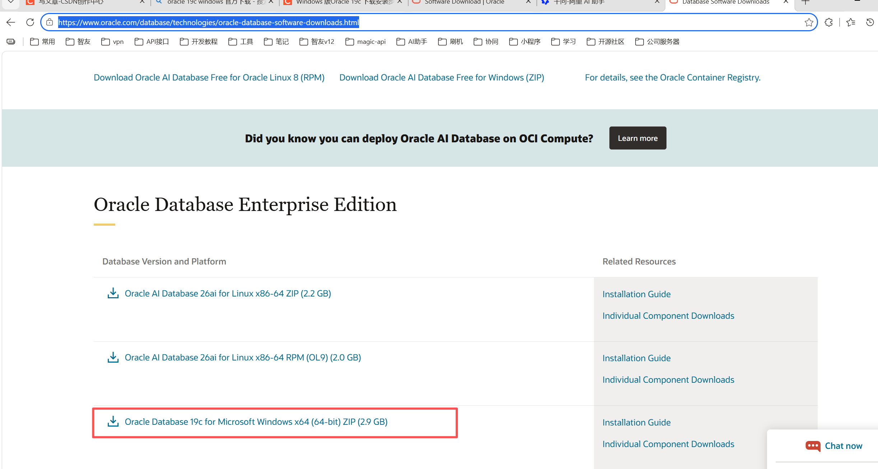Bookmark this page with the star icon
Image resolution: width=878 pixels, height=469 pixels.
click(809, 22)
